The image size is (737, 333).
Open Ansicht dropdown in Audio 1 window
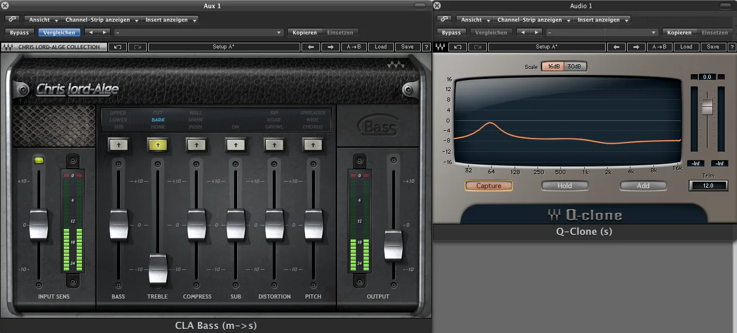tap(476, 20)
